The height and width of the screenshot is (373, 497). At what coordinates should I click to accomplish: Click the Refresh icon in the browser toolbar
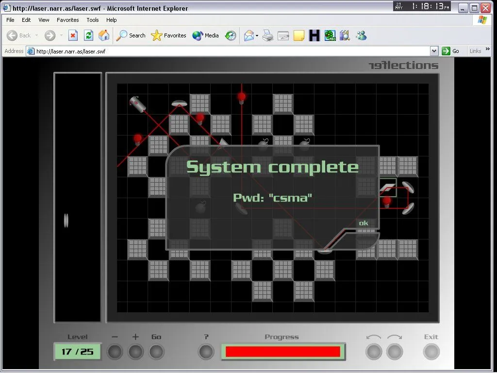click(88, 35)
